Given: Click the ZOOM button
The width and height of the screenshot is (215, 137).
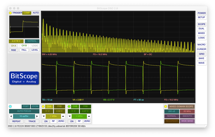Looking at the screenshot, I should pyautogui.click(x=35, y=106).
